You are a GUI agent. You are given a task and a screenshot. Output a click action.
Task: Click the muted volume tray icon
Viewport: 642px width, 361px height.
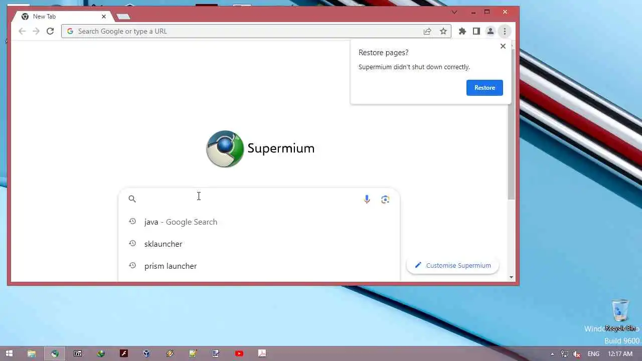pos(577,354)
